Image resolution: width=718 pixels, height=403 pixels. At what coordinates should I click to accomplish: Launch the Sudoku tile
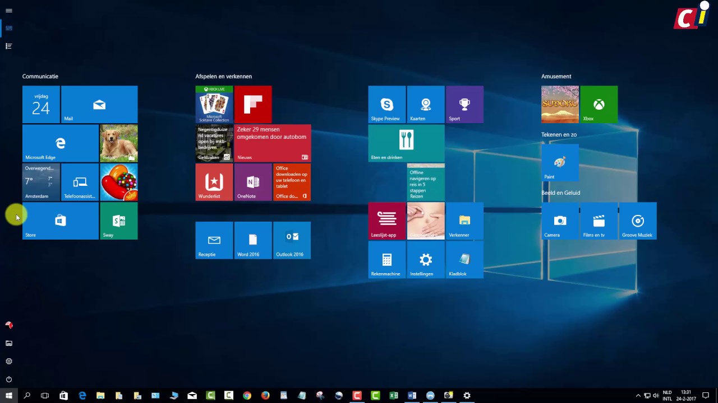pyautogui.click(x=560, y=104)
